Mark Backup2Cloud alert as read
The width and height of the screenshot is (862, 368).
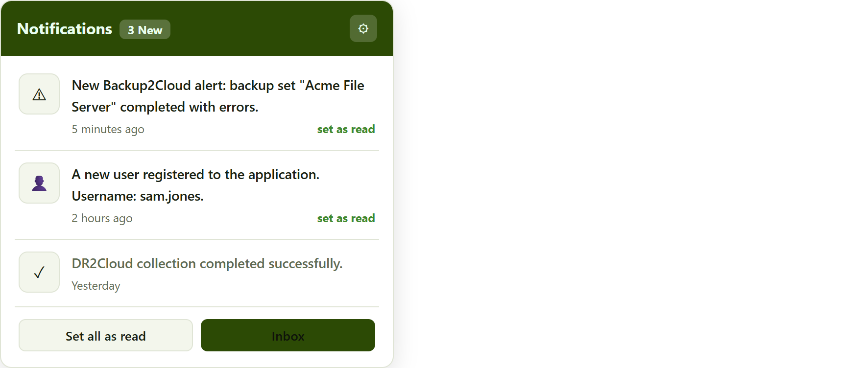tap(346, 129)
